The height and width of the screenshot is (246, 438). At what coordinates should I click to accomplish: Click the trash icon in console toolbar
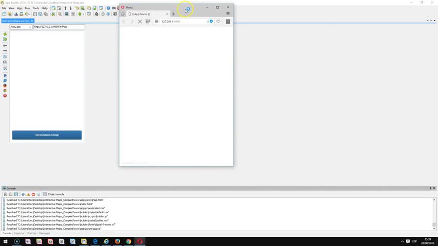[x=39, y=194]
